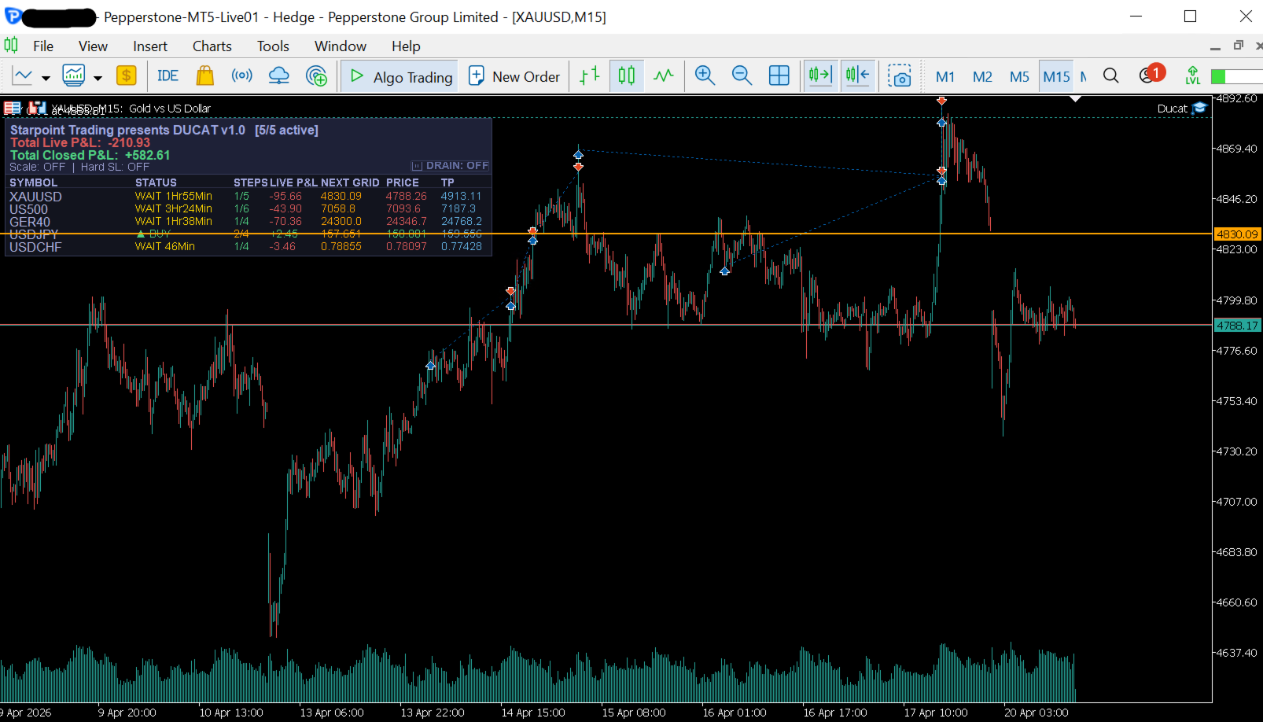Click the depth of market icon at chart corner
This screenshot has height=722, width=1263.
click(13, 108)
